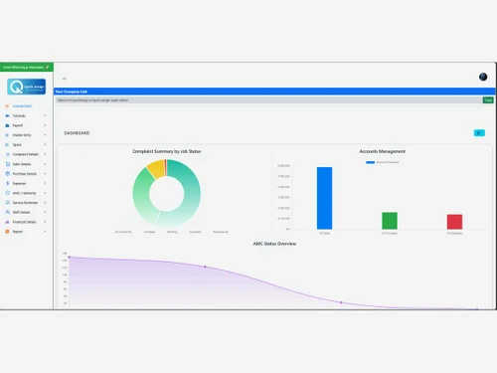Toggle the Accounts Overview legend item
This screenshot has height=373, width=497.
coord(383,162)
